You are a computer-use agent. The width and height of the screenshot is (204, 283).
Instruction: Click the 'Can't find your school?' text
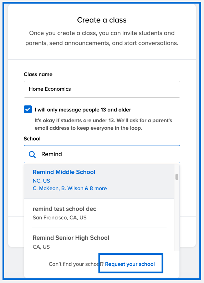(76, 264)
